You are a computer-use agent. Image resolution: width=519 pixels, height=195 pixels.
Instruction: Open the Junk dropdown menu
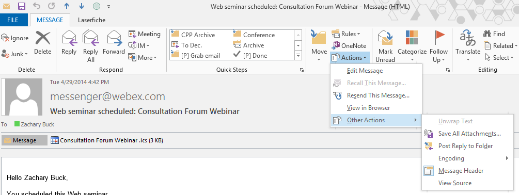14,54
